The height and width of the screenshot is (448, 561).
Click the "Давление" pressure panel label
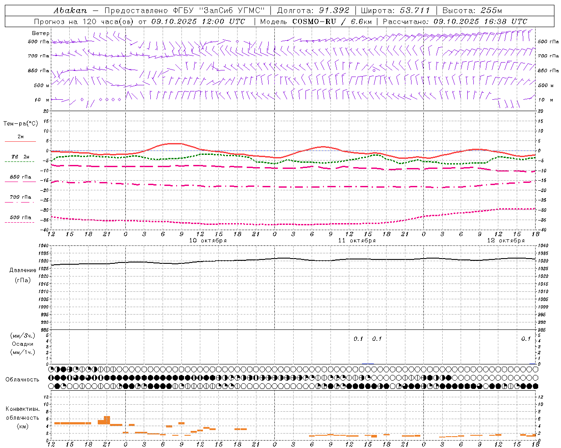coord(23,270)
